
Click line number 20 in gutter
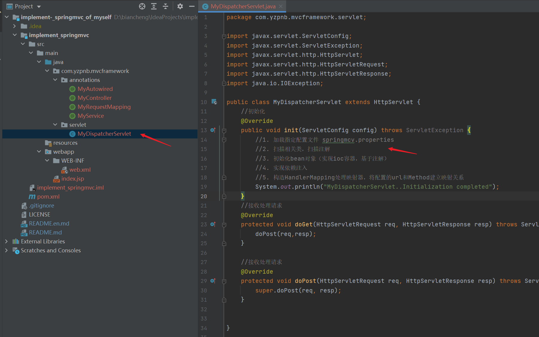(x=204, y=196)
